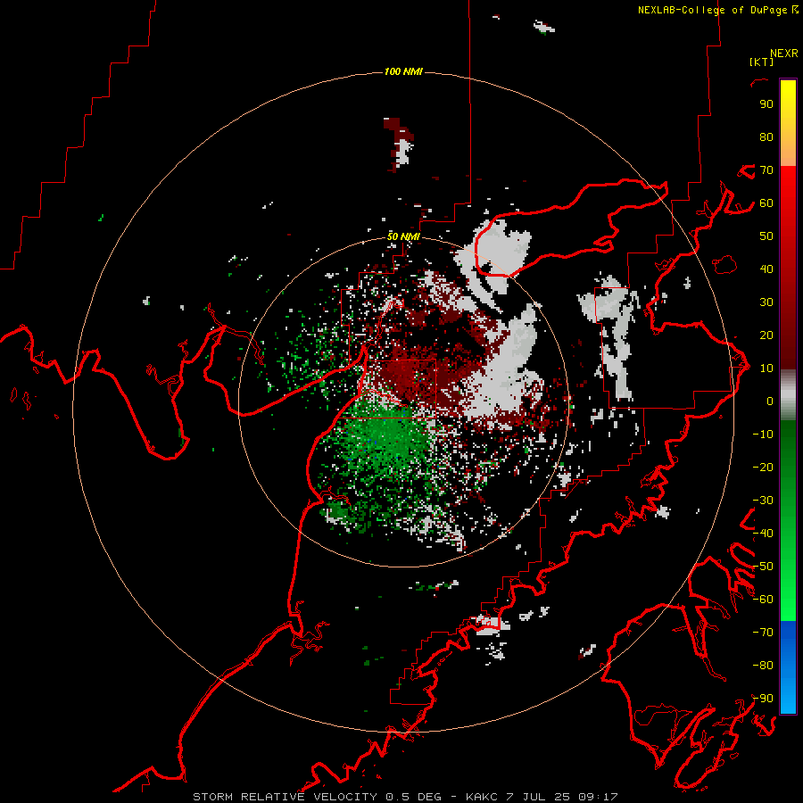Click the 90 value on the color scale
The image size is (803, 803).
click(x=766, y=104)
